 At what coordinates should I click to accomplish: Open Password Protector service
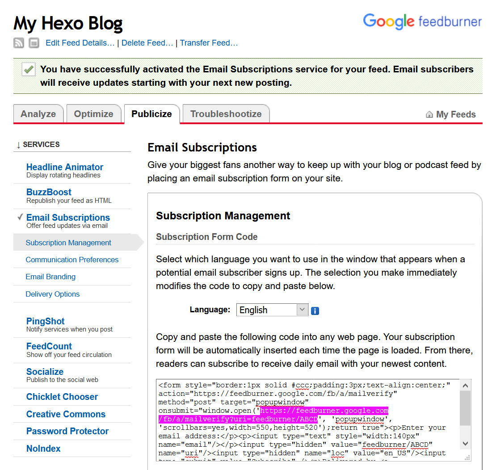67,431
